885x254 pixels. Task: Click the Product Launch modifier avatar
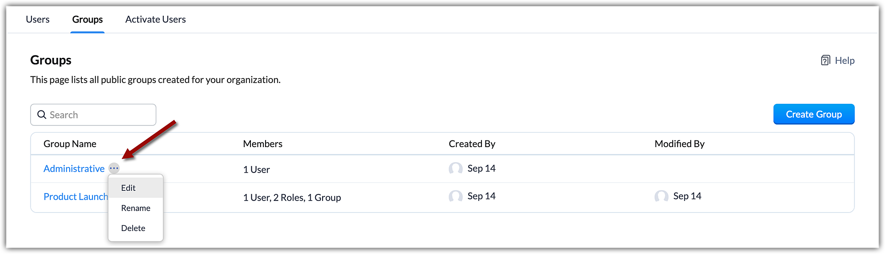tap(661, 196)
